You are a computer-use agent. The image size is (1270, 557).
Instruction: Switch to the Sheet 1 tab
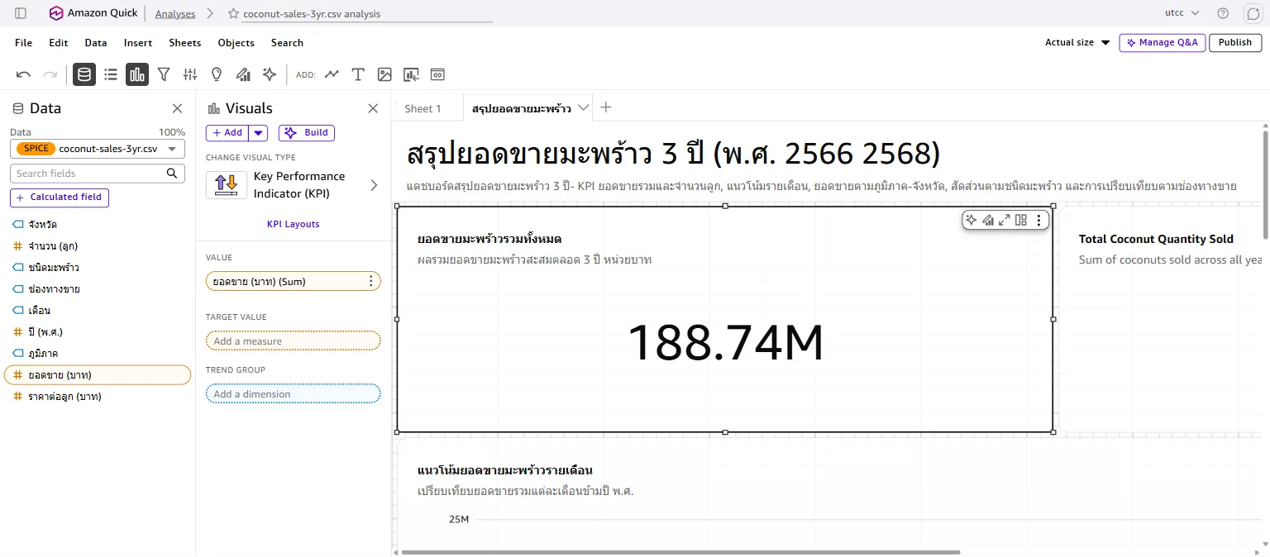423,108
